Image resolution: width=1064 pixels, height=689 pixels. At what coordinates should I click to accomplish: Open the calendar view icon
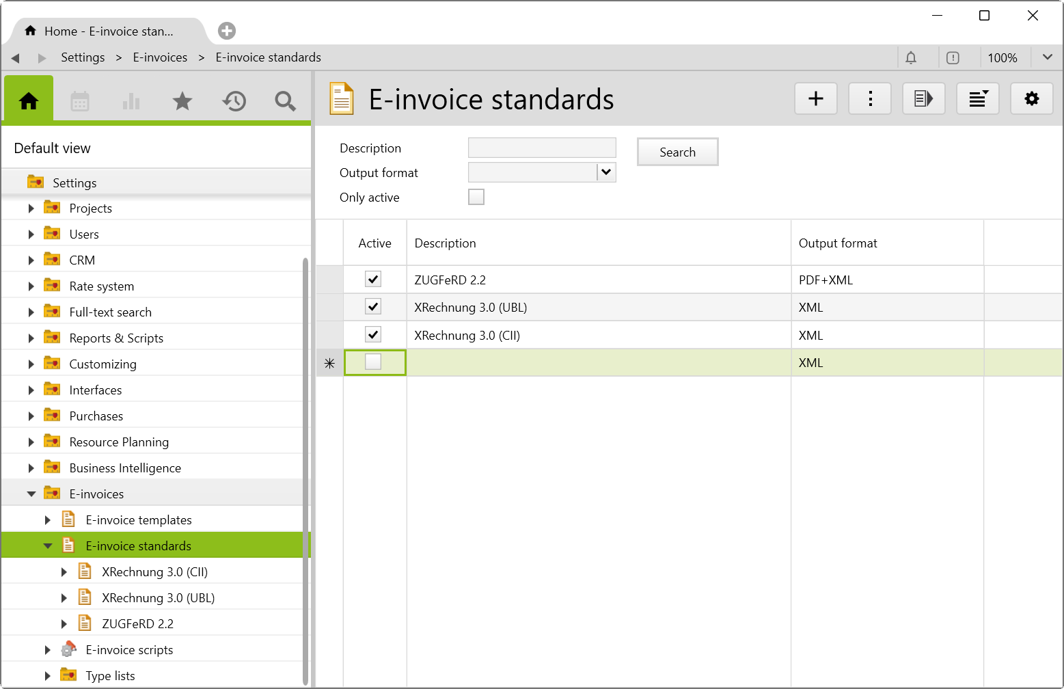tap(80, 102)
